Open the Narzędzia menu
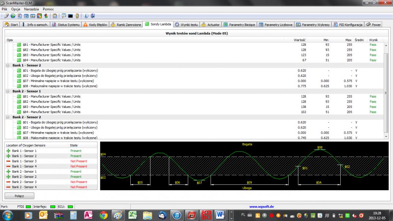This screenshot has height=221, width=393. pyautogui.click(x=31, y=9)
